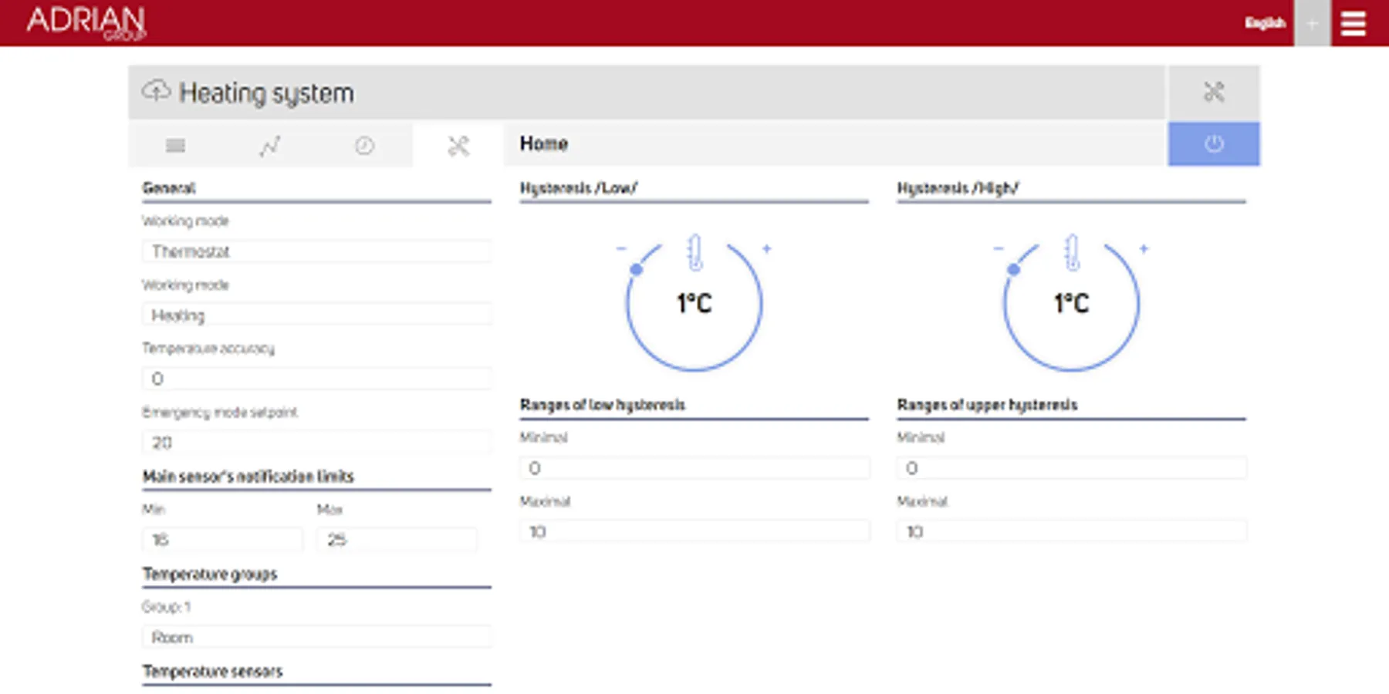Screen dimensions: 1389x694
Task: Click the upper hysteresis Maximal field
Action: [x=1072, y=531]
